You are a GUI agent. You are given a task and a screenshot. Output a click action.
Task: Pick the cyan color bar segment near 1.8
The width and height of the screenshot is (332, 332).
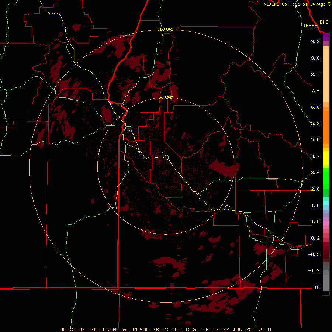click(x=326, y=203)
